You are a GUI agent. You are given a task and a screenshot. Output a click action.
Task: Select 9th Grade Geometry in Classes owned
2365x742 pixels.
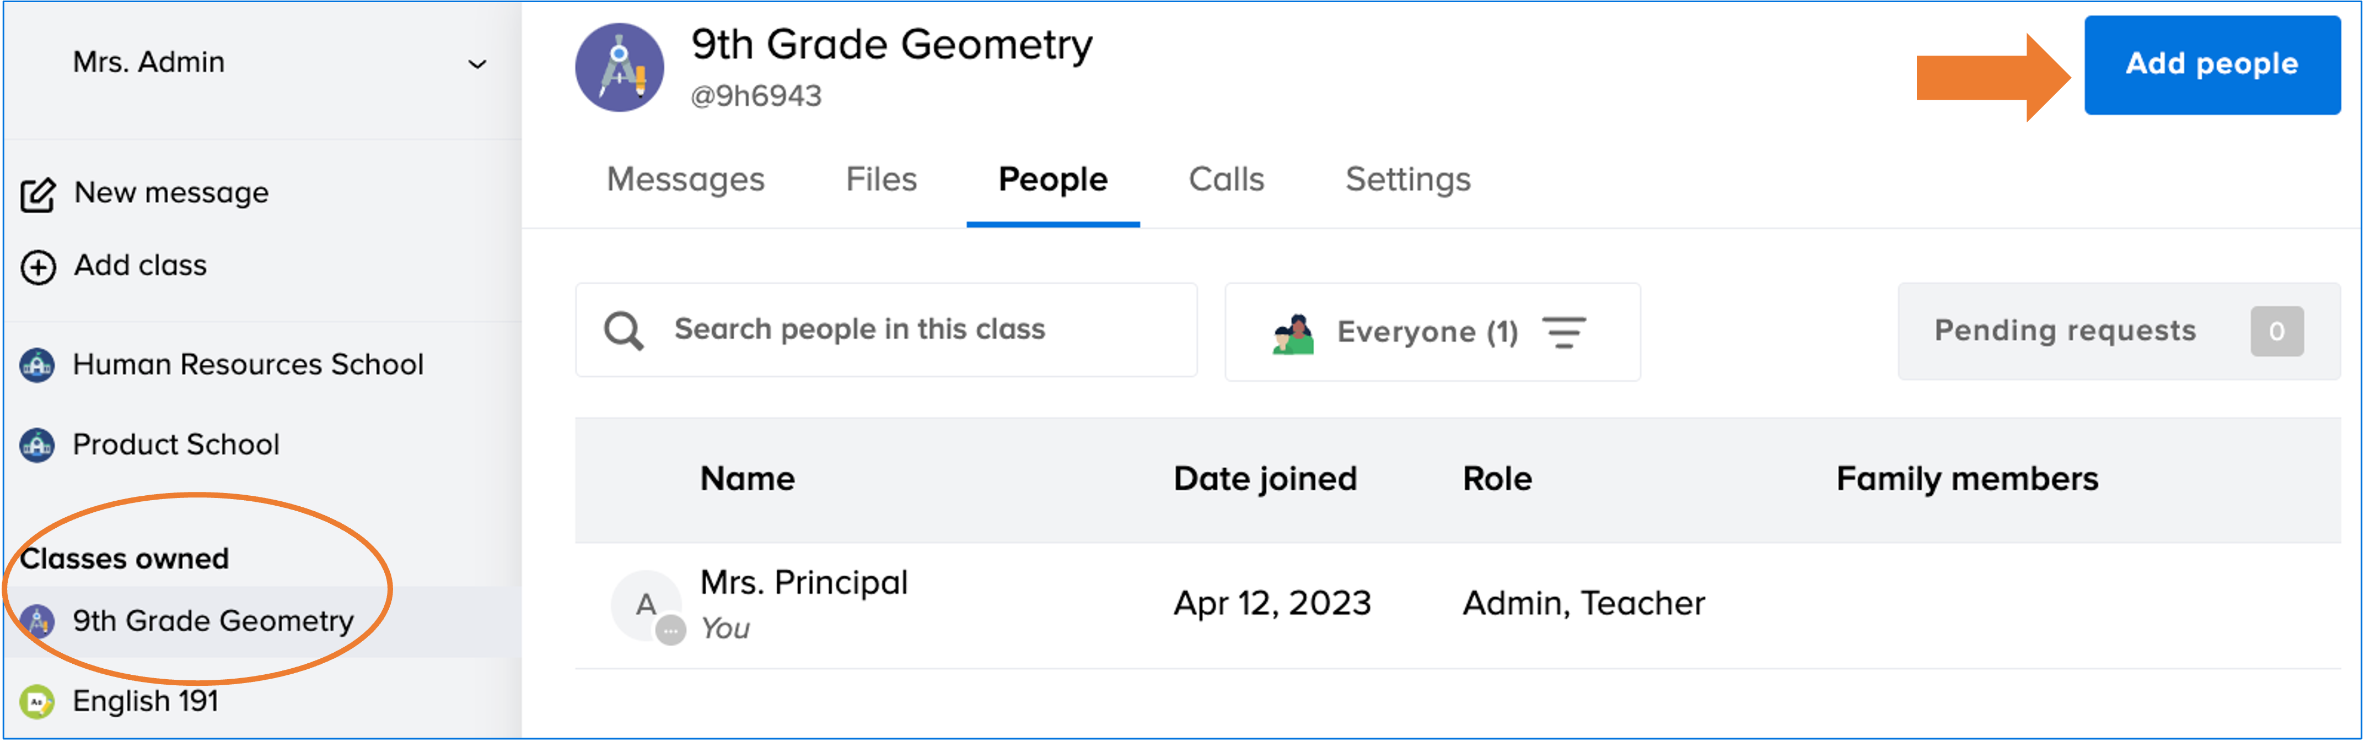(x=213, y=622)
